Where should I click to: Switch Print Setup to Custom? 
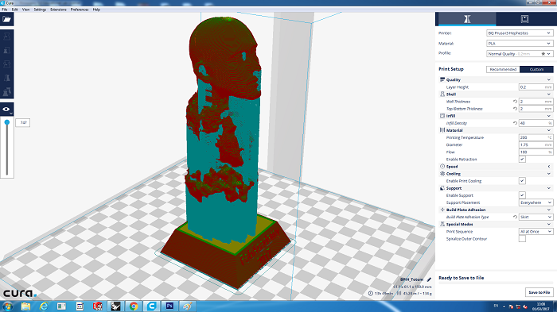(536, 70)
